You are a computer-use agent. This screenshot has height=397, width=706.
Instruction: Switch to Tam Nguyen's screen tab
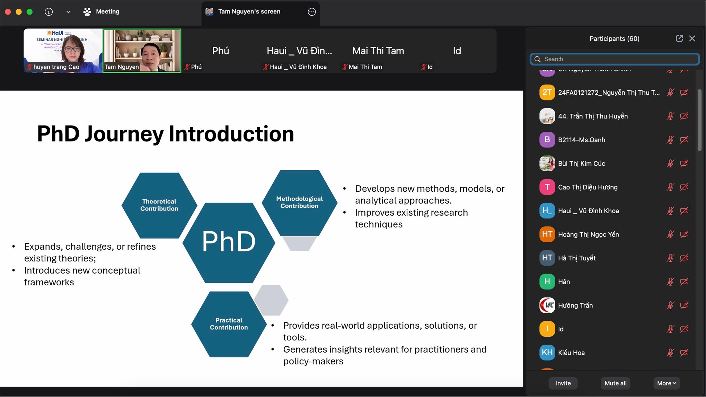click(x=249, y=12)
